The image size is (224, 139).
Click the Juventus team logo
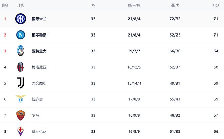pos(20,83)
